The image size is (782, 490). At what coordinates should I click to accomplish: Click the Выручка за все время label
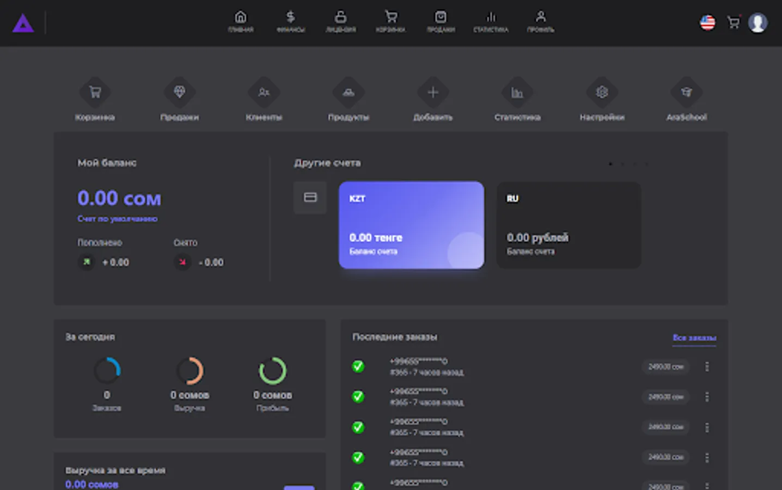point(115,470)
